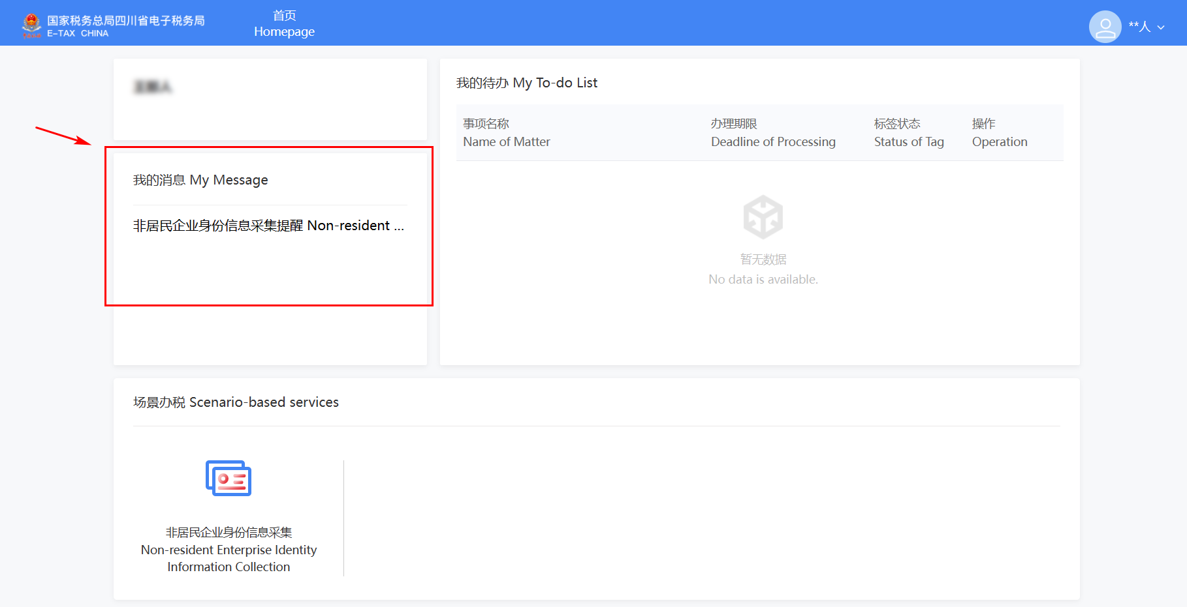
Task: Click the Non-resident Enterprise Identity Information Collection label
Action: tap(229, 550)
